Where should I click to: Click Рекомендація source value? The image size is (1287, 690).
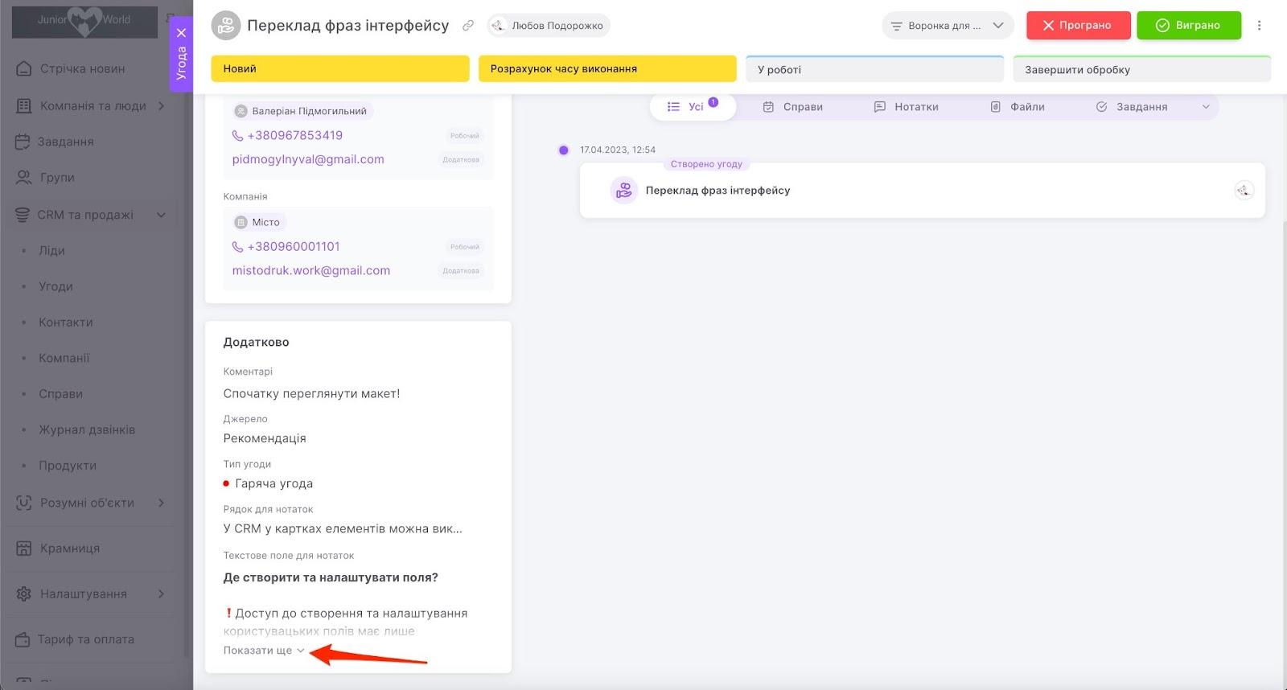pyautogui.click(x=265, y=438)
